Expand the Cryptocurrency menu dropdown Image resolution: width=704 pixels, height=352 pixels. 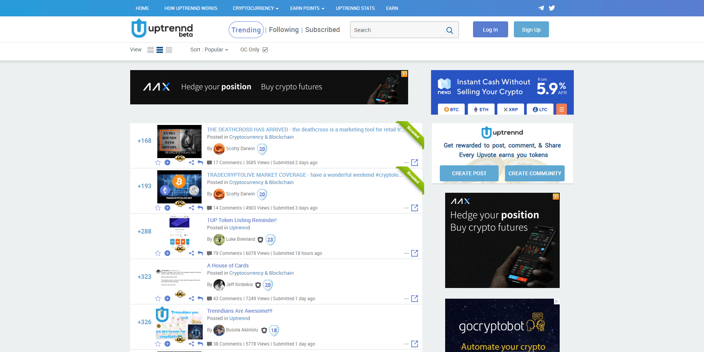pyautogui.click(x=255, y=8)
